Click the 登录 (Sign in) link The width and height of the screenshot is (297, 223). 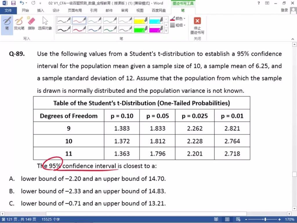pyautogui.click(x=284, y=10)
